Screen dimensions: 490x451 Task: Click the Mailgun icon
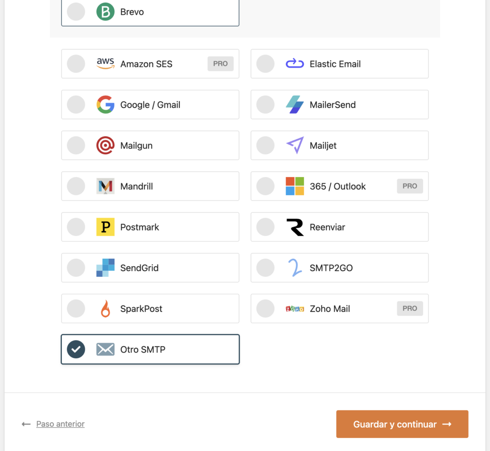(x=105, y=145)
